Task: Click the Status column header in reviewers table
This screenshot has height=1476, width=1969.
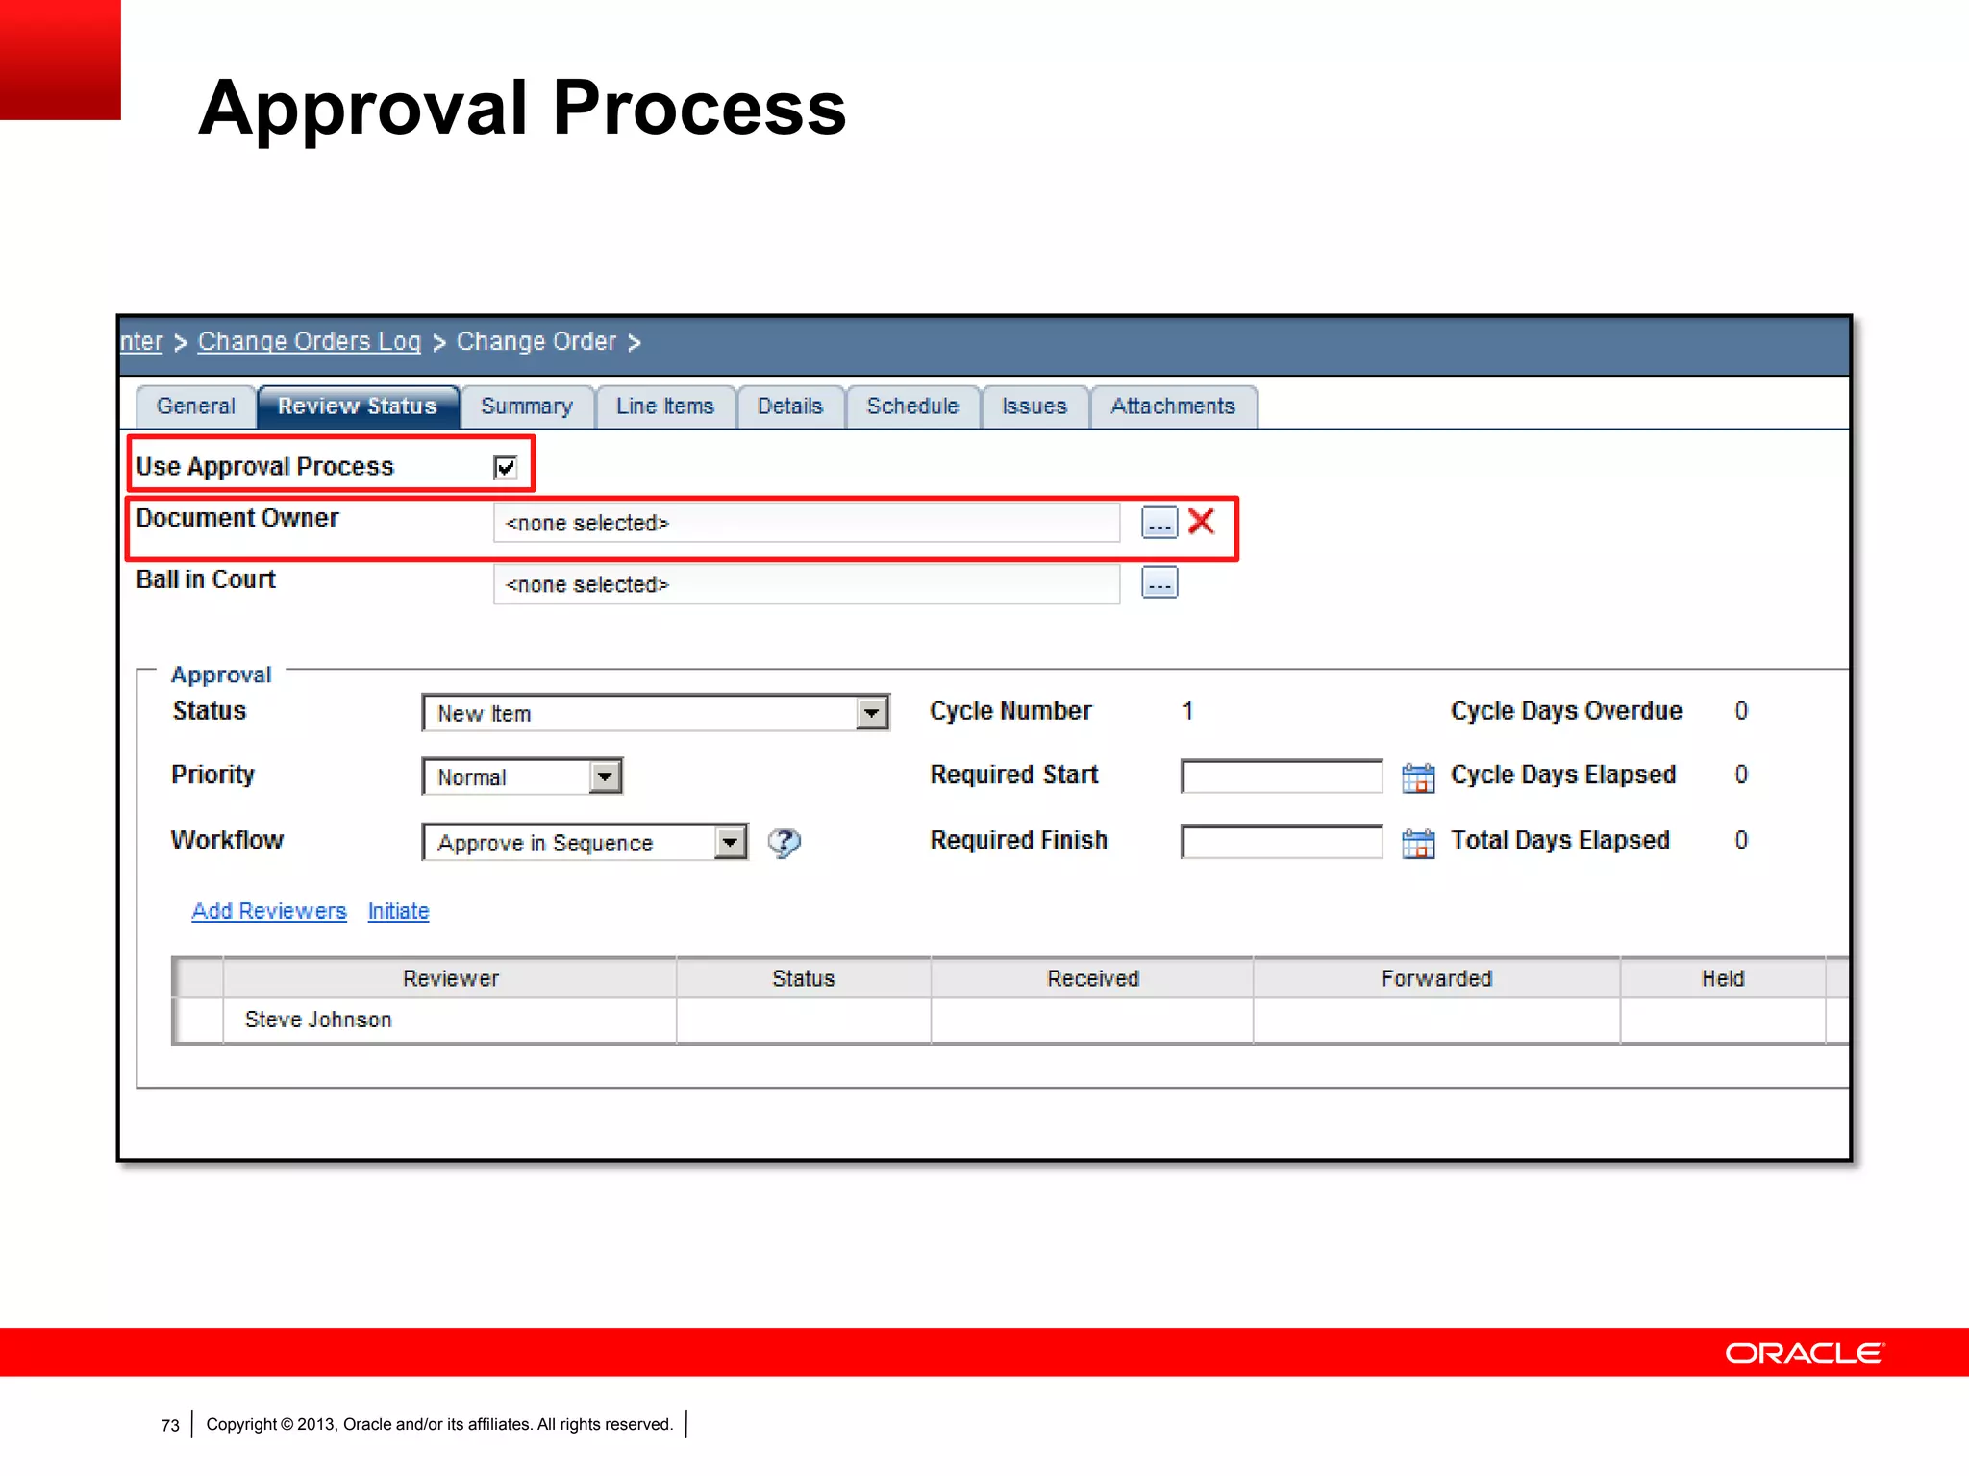Action: [804, 978]
